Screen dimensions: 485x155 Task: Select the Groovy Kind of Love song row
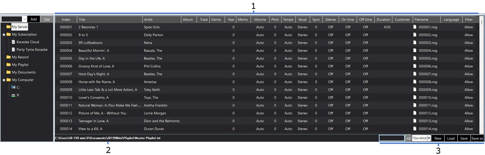tap(96, 66)
